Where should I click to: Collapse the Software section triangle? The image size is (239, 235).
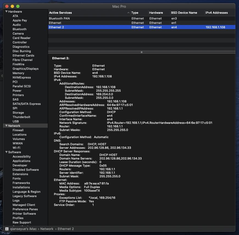[6, 152]
